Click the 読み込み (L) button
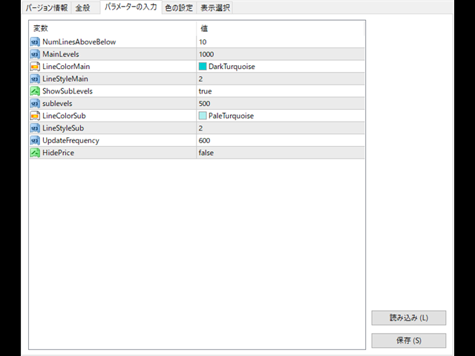The image size is (475, 356). (x=409, y=318)
